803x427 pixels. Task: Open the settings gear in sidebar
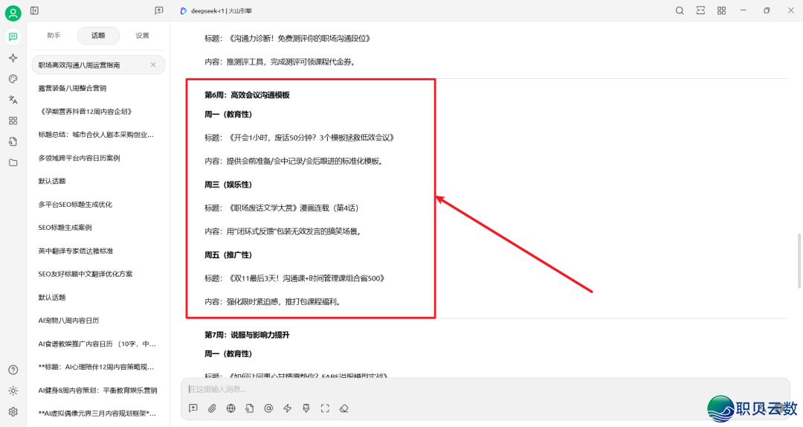pos(13,411)
